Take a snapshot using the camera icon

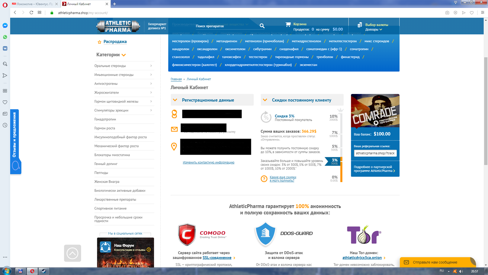tap(447, 13)
